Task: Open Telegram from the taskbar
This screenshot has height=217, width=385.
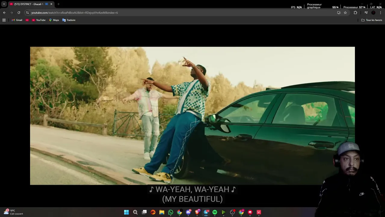Action: point(206,212)
